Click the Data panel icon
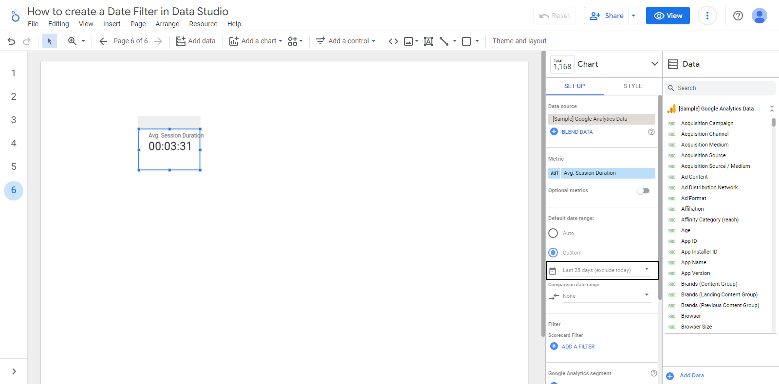 click(673, 64)
